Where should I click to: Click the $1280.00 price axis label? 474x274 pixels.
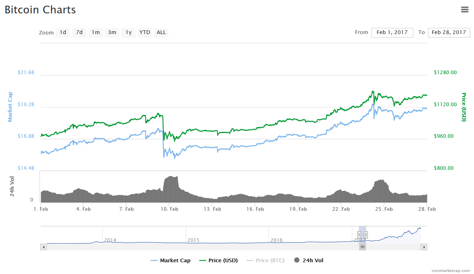pos(445,73)
